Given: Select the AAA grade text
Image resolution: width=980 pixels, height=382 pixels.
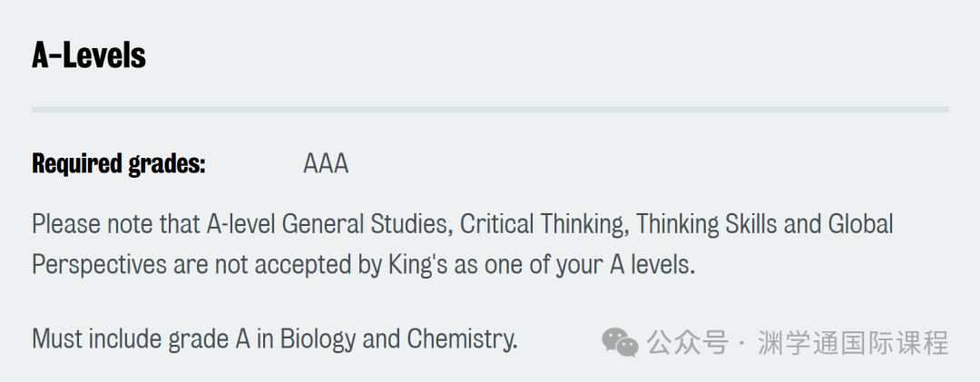Looking at the screenshot, I should click(326, 164).
